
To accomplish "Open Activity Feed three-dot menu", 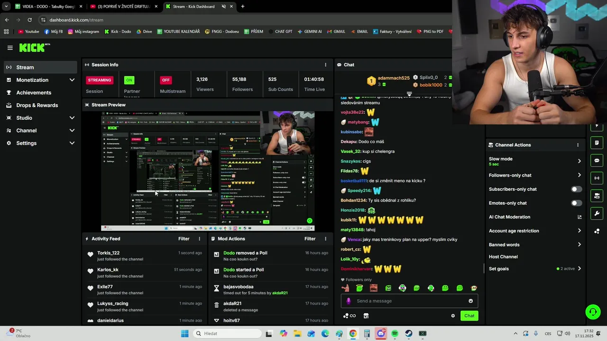I will tap(199, 239).
